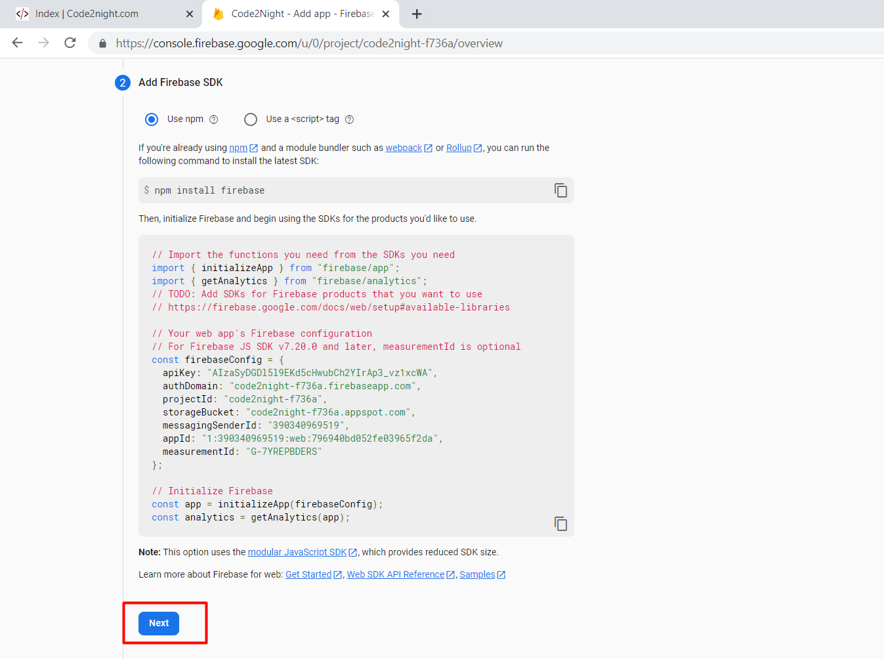Open the webpack link

click(404, 148)
